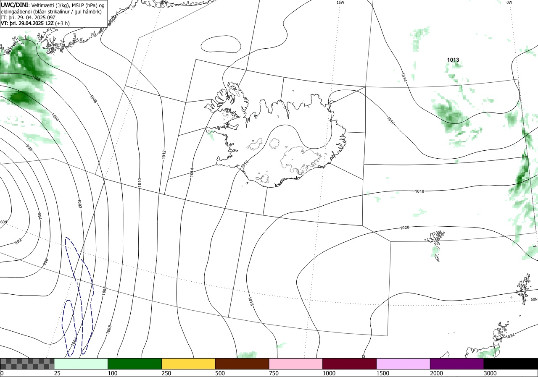This screenshot has height=377, width=538.
Task: Click the '1010' isobar label
Action: click(139, 182)
